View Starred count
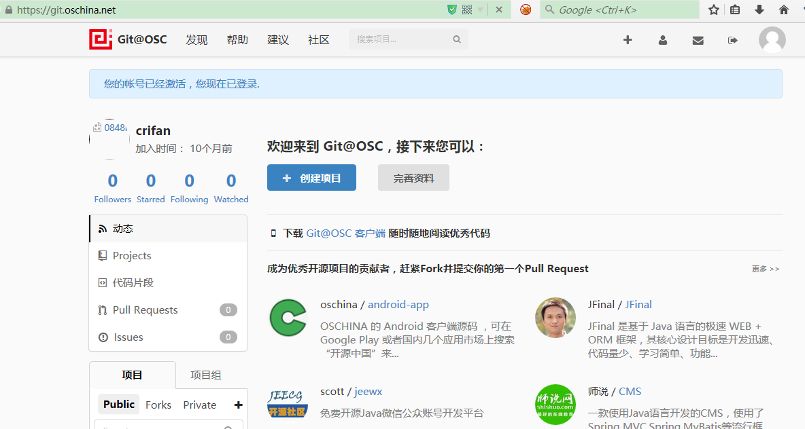Viewport: 805px width, 429px height. tap(150, 188)
